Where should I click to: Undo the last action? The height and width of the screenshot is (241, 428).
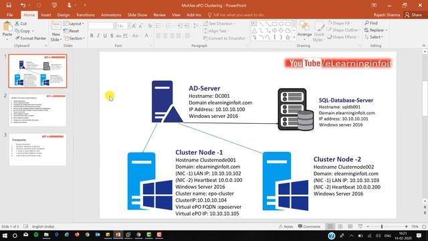[x=23, y=5]
